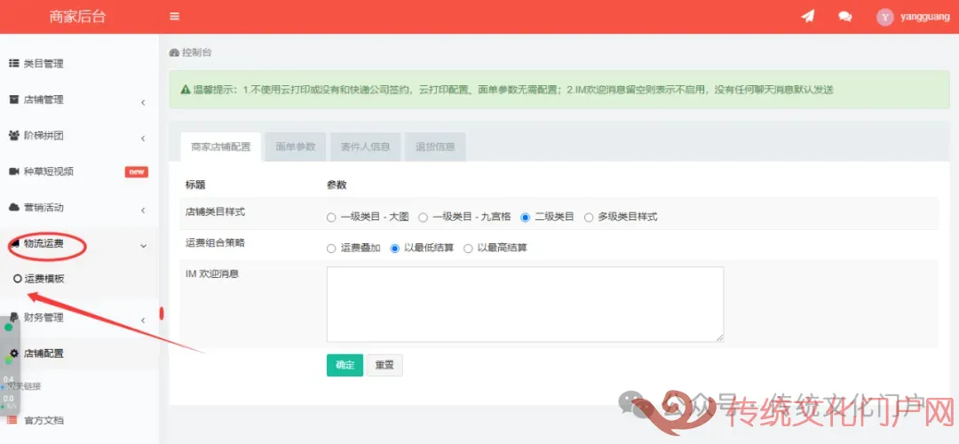Select 多级类目样式 radio option
The image size is (959, 444).
pos(589,217)
